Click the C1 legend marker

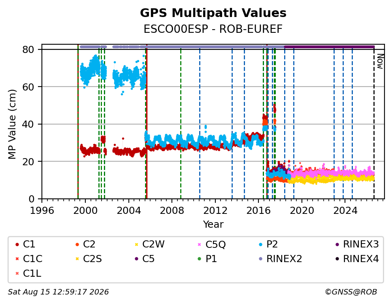click(17, 244)
